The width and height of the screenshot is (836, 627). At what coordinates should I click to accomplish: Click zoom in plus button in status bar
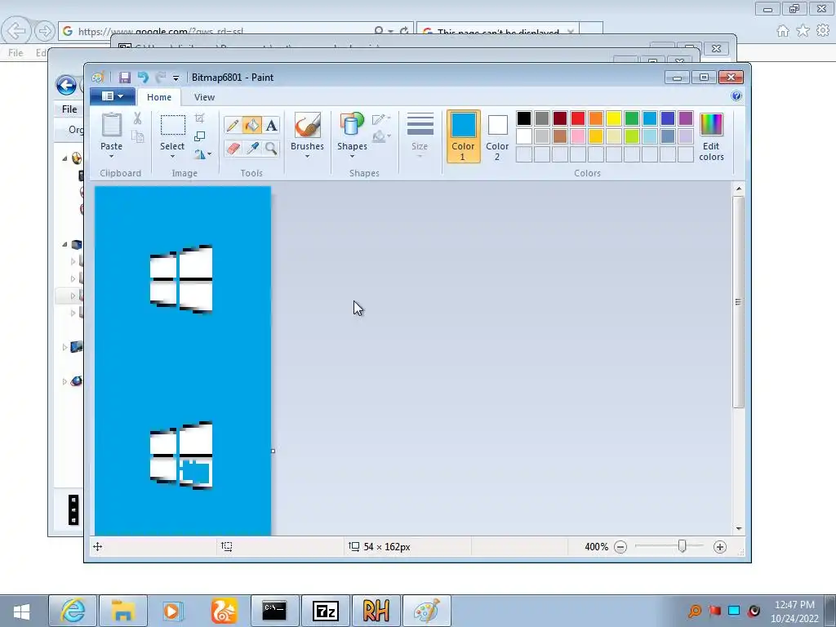pos(720,547)
